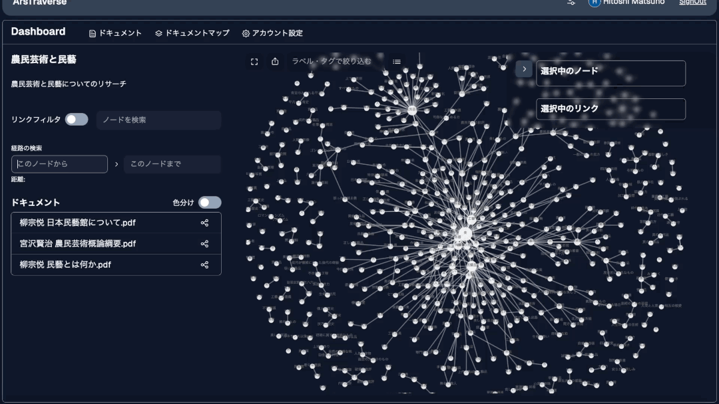
Task: Click the settings sliders icon in top bar
Action: tap(571, 3)
